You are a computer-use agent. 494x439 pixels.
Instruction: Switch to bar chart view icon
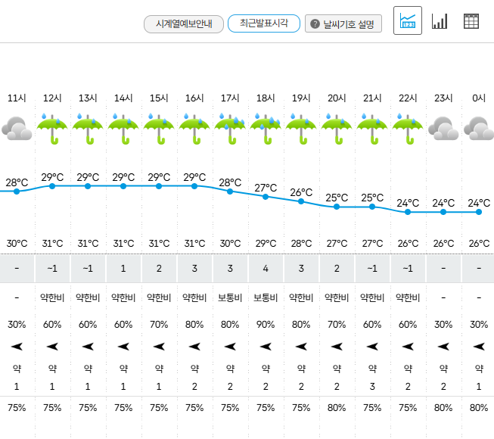[440, 21]
